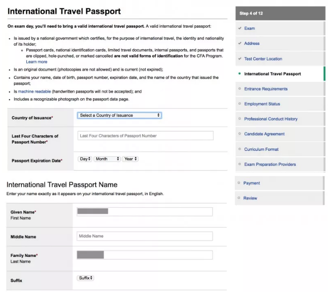
Task: Open the name Suffix dropdown
Action: pos(85,278)
